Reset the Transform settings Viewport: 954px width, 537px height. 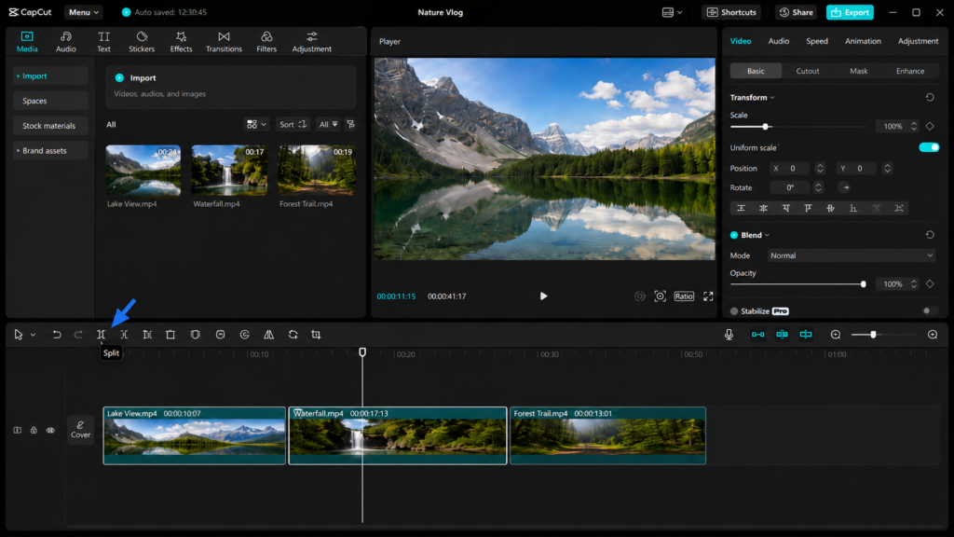coord(930,97)
